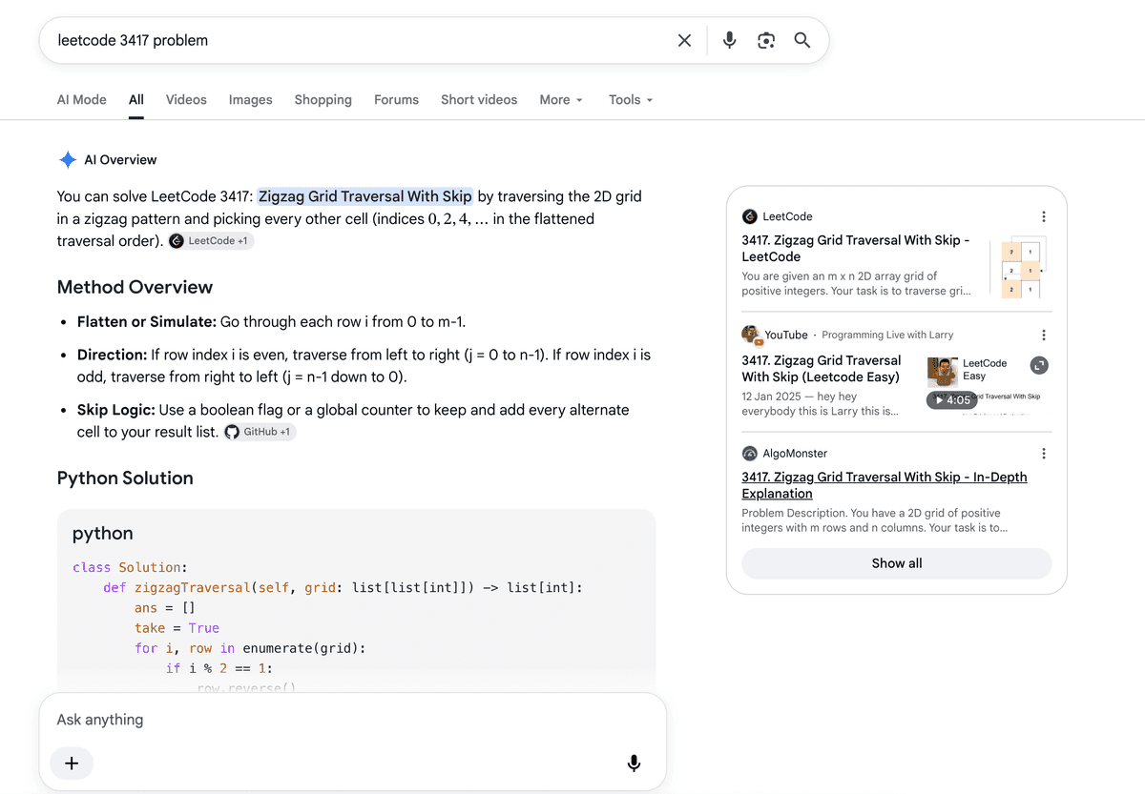The image size is (1145, 794).
Task: Open options menu for YouTube result
Action: click(1044, 335)
